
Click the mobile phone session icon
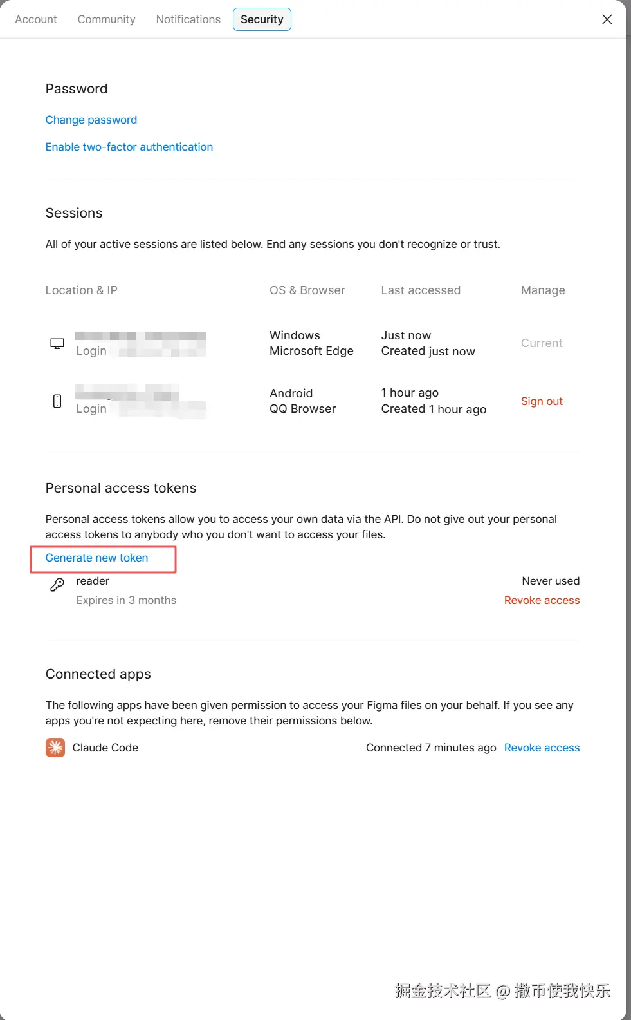click(x=57, y=401)
